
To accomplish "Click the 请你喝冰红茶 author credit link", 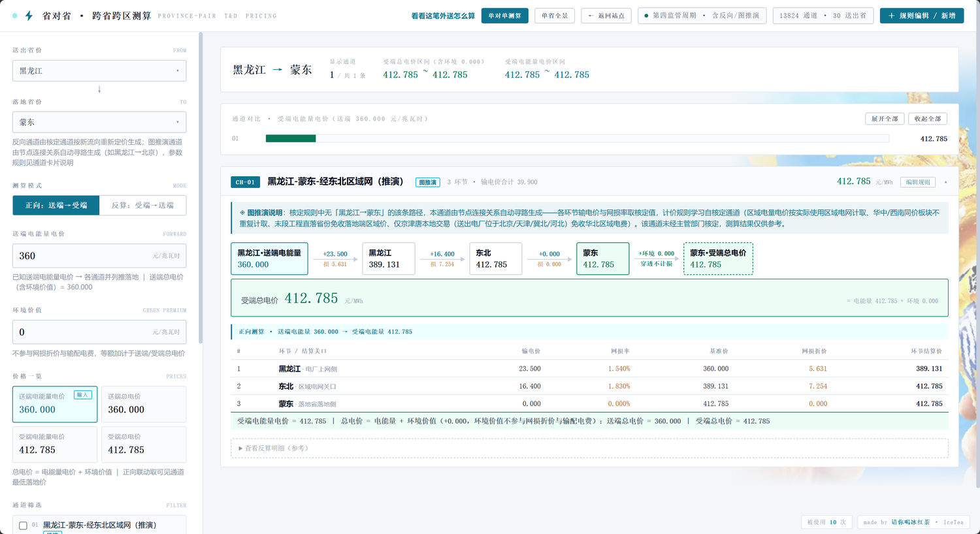I will click(x=910, y=522).
